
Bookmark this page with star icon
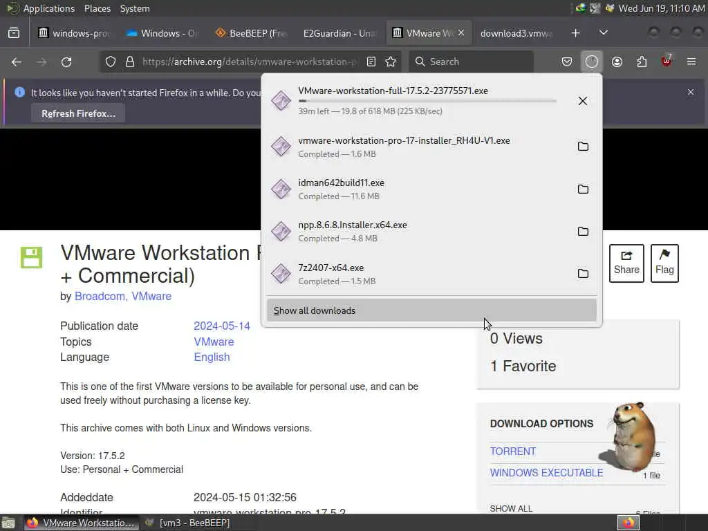click(391, 62)
